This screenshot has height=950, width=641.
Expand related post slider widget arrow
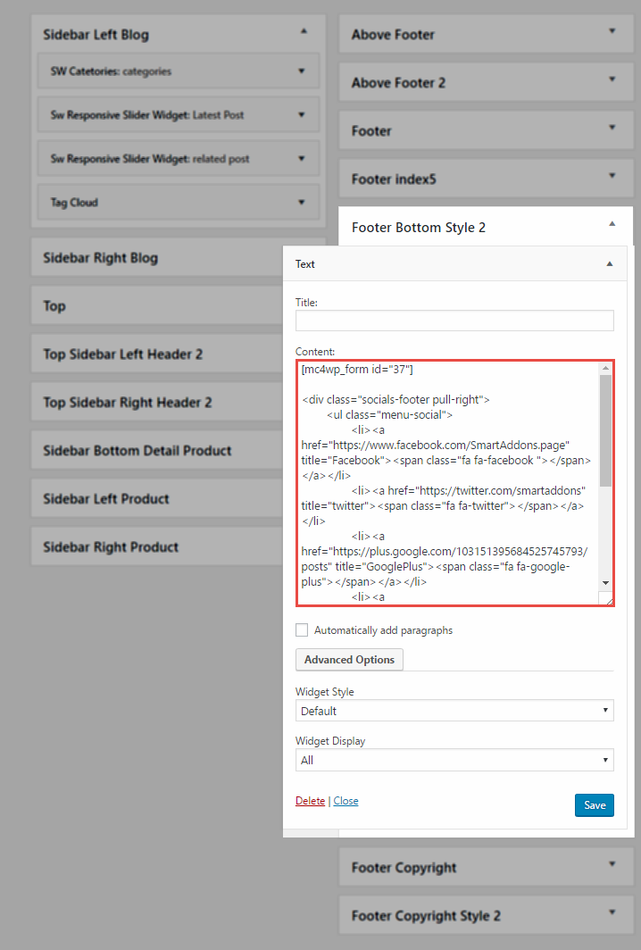click(301, 158)
